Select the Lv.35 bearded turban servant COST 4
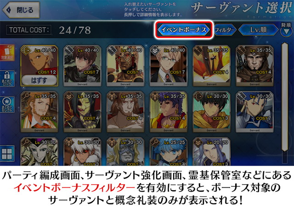Image resolution: width=294 pixels, height=209 pixels. (x=254, y=65)
